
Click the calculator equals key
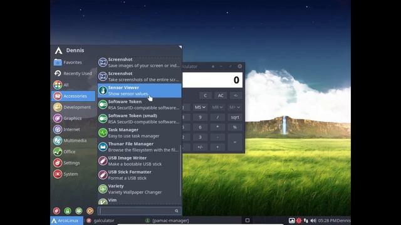pos(235,142)
